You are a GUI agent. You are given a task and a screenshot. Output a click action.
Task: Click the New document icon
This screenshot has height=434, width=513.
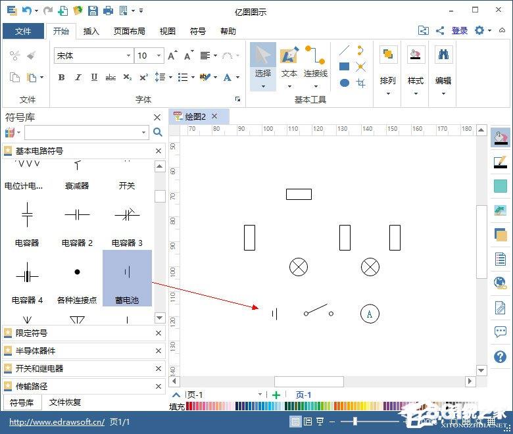[x=62, y=11]
